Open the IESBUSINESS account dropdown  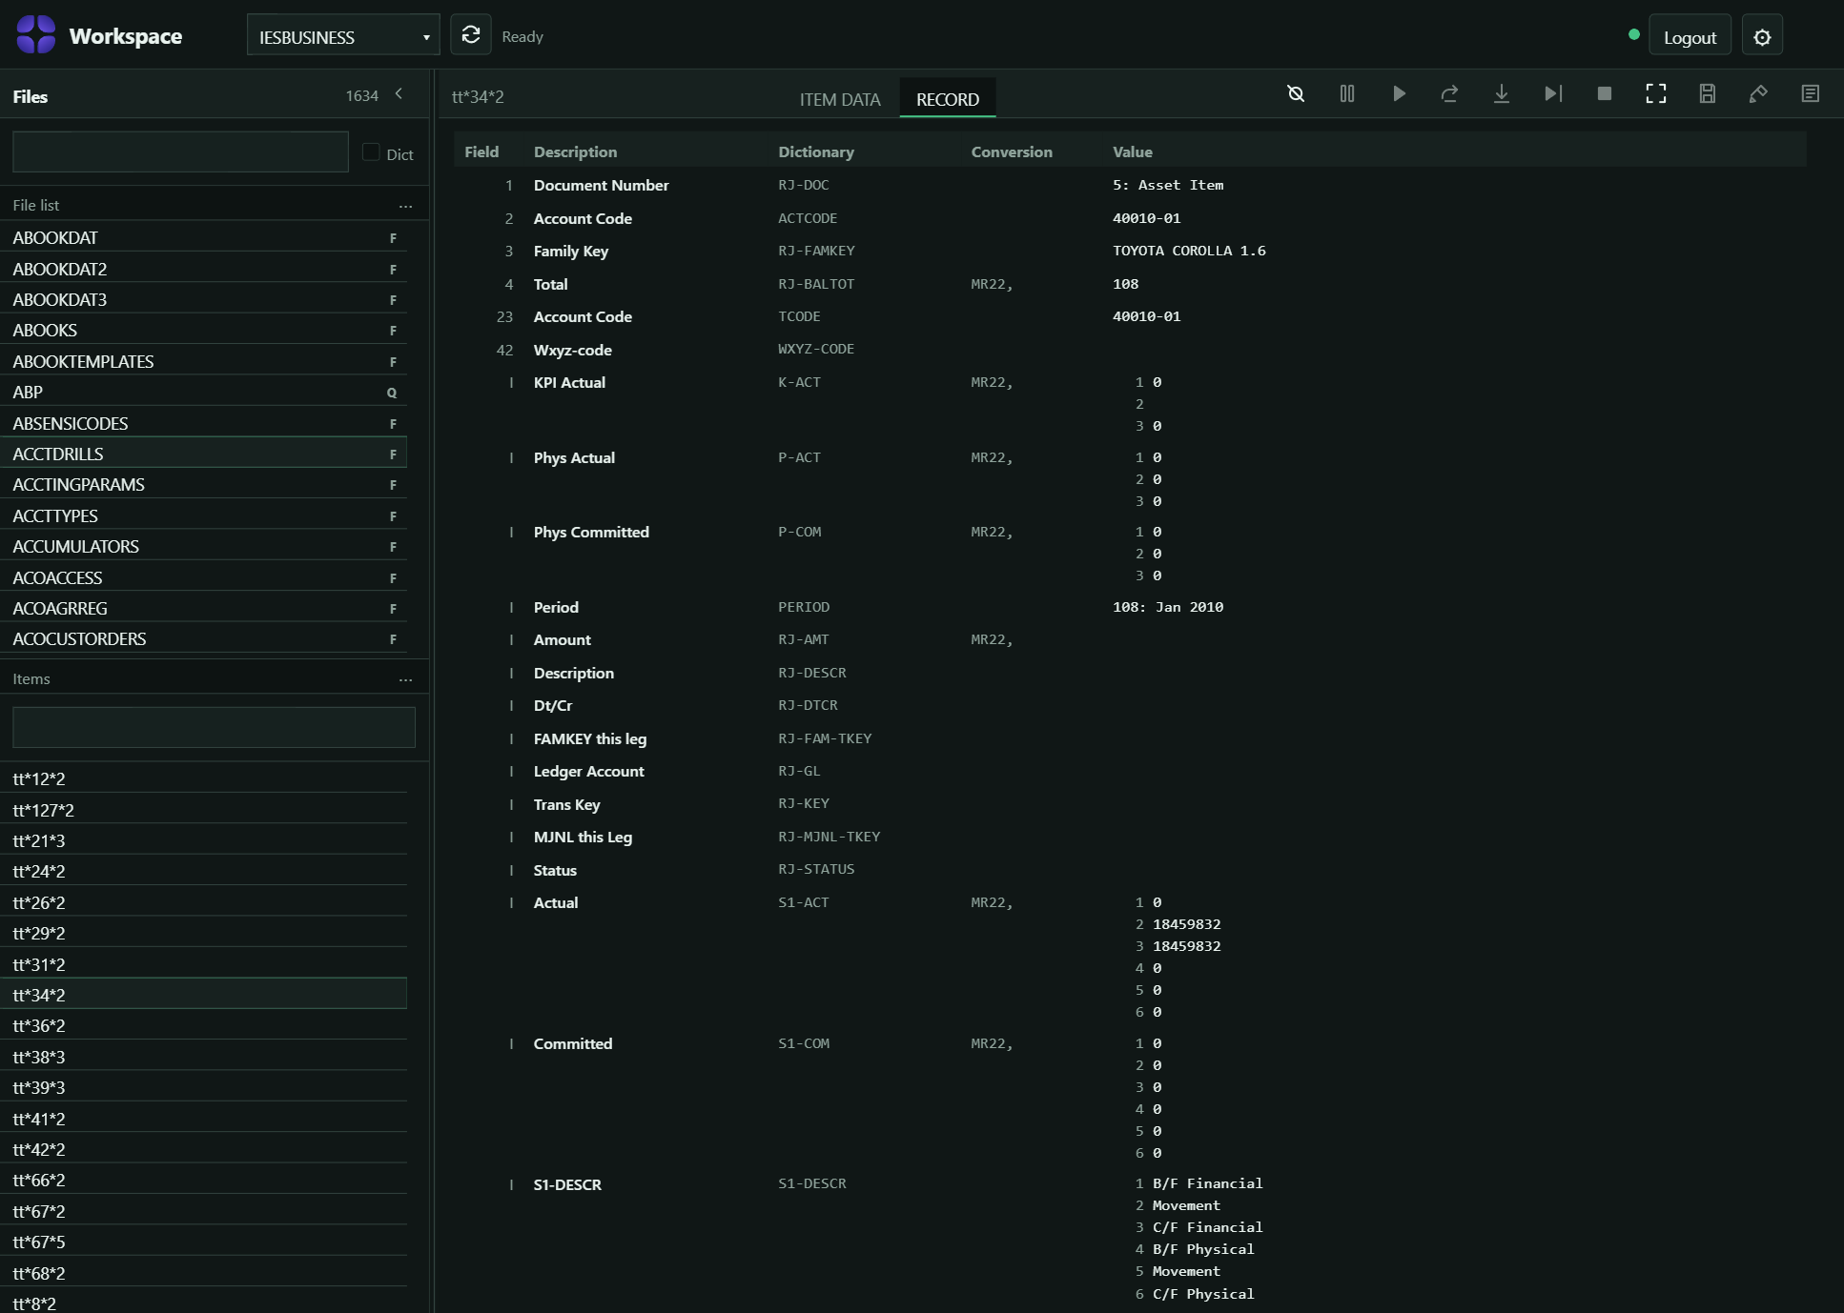coord(343,35)
